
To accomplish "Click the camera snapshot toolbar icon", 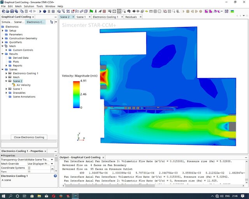I will (x=129, y=11).
